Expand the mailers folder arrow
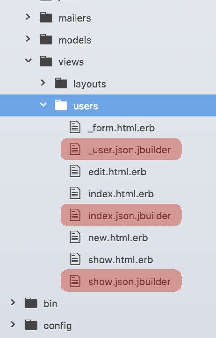This screenshot has height=338, width=216. point(28,17)
